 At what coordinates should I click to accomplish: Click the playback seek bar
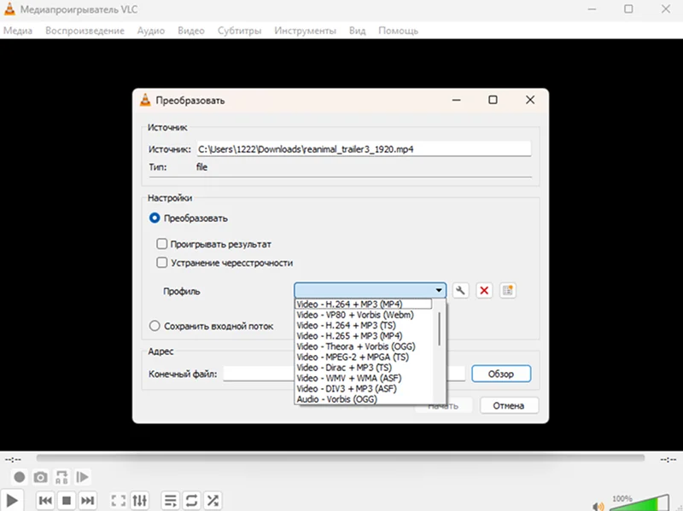340,458
